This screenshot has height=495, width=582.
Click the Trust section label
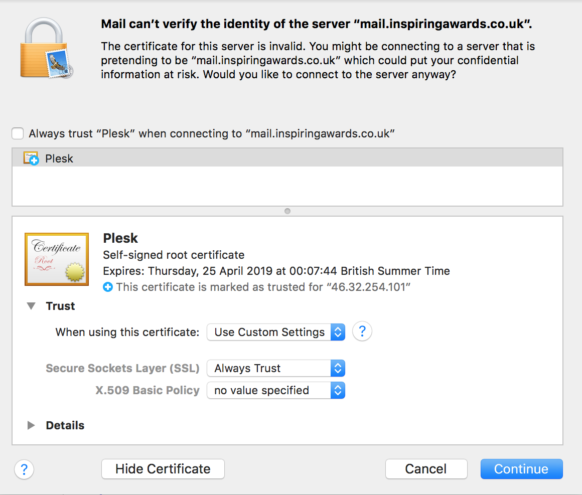pyautogui.click(x=61, y=306)
